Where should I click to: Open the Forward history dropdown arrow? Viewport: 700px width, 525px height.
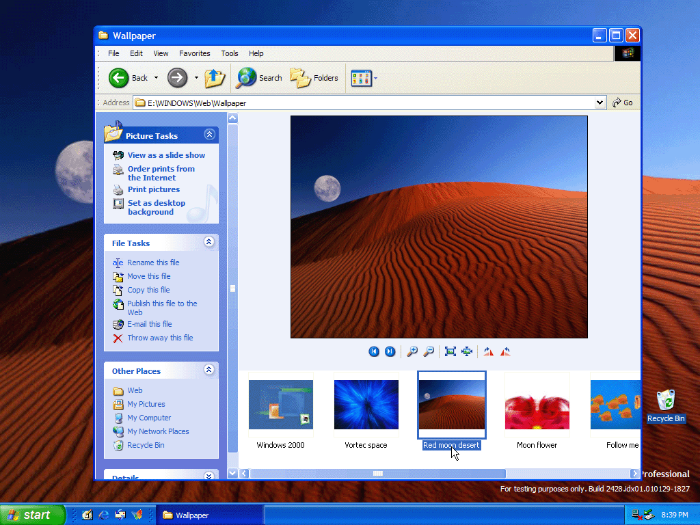(x=196, y=78)
